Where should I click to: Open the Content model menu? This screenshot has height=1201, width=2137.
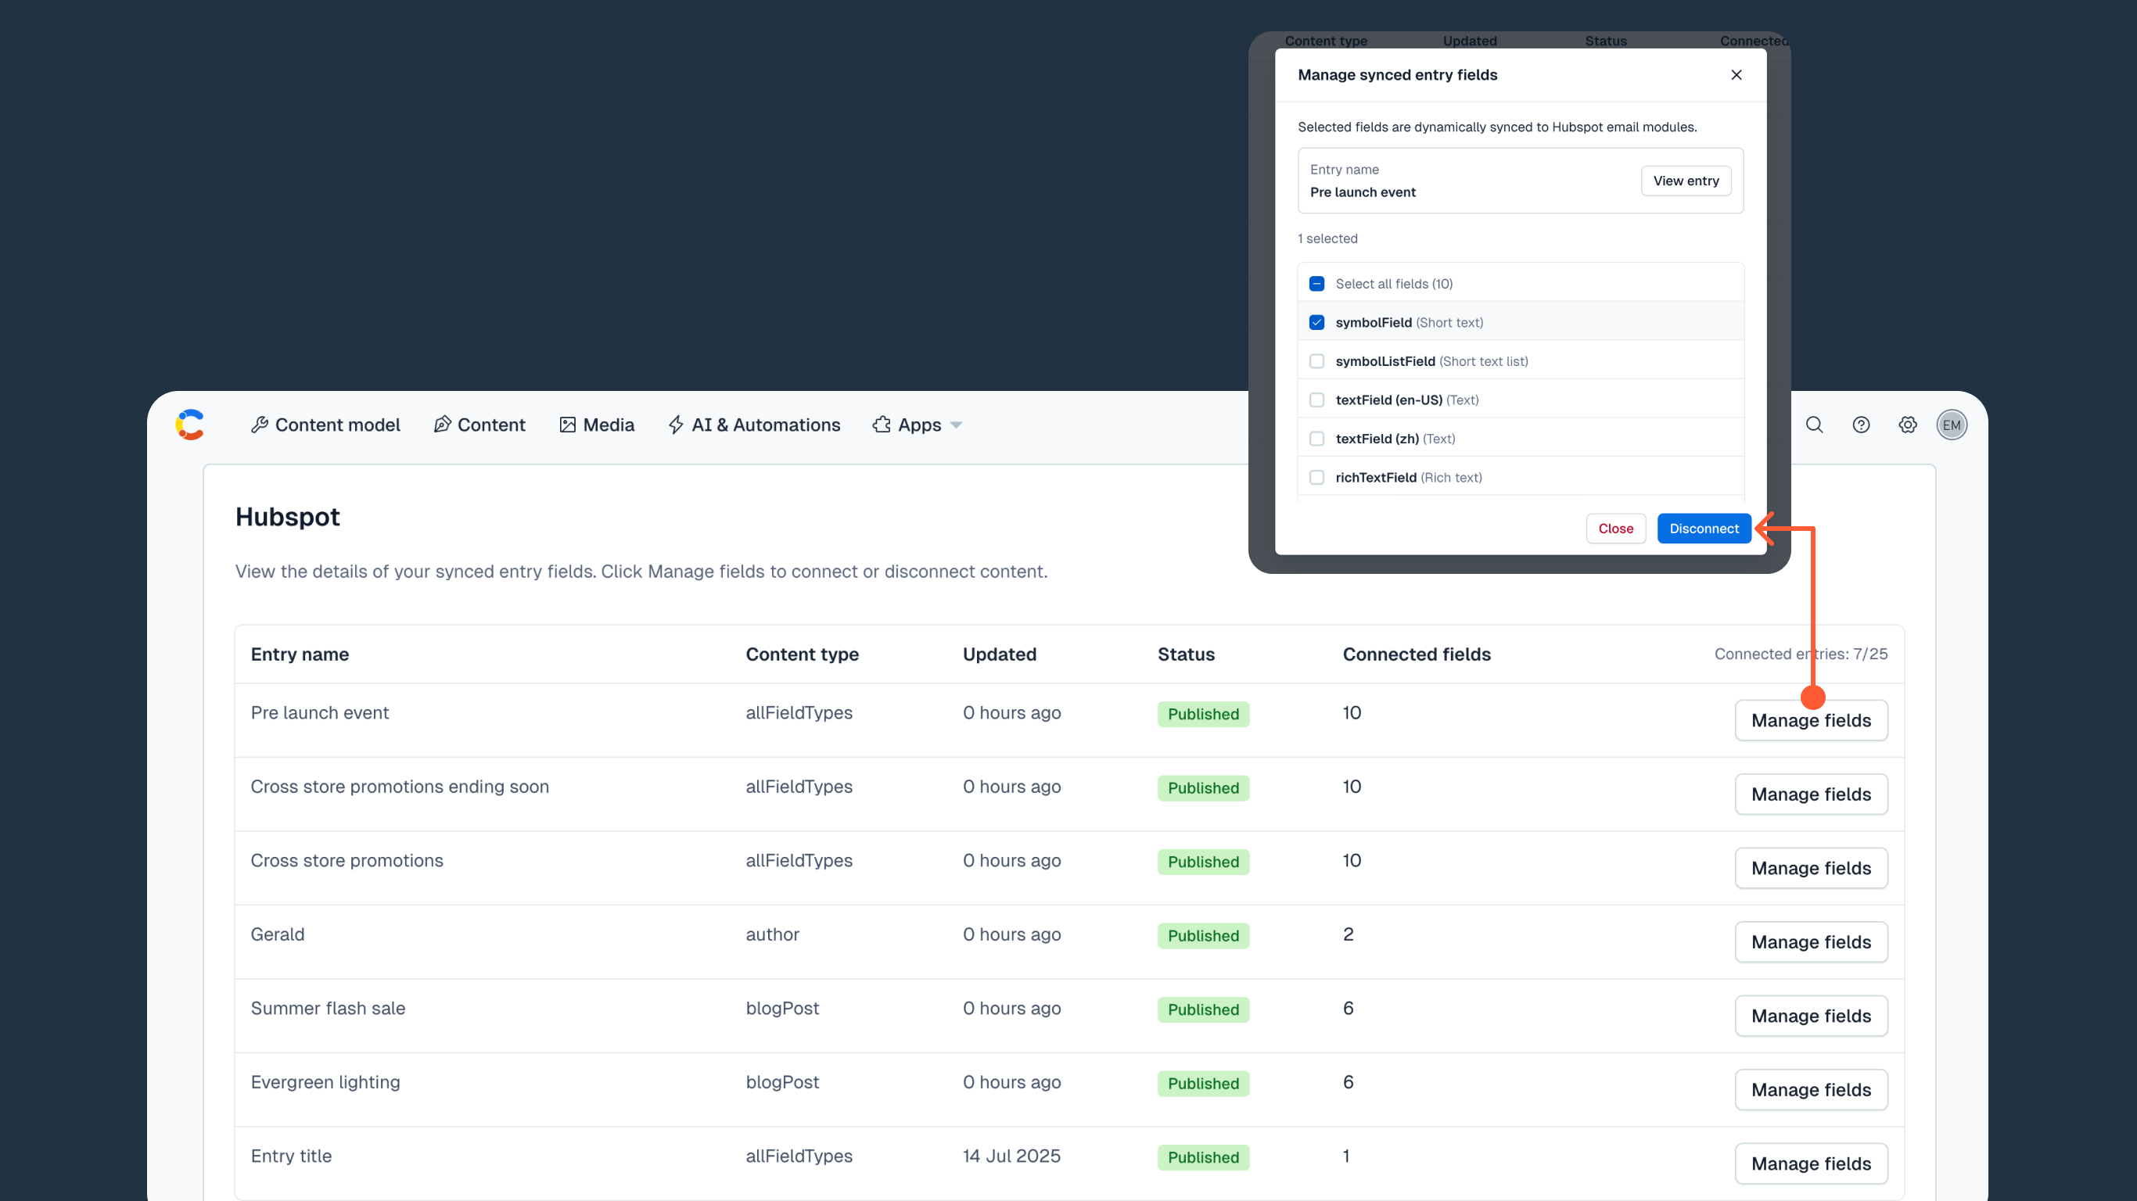pyautogui.click(x=326, y=425)
